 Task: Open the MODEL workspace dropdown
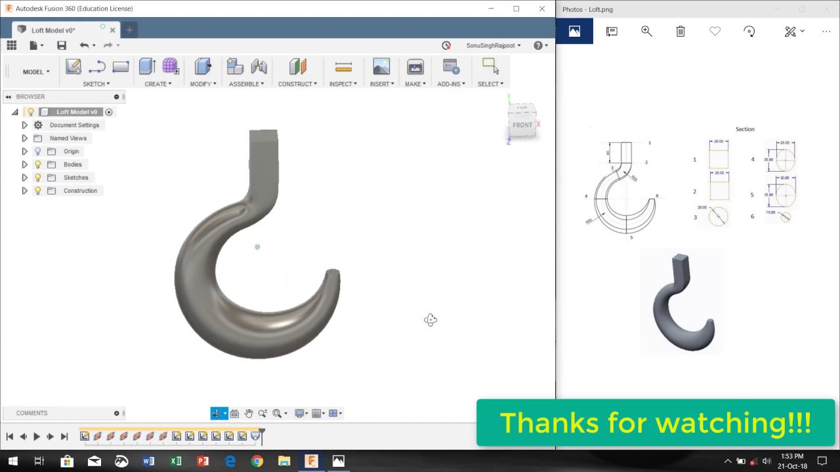point(36,72)
